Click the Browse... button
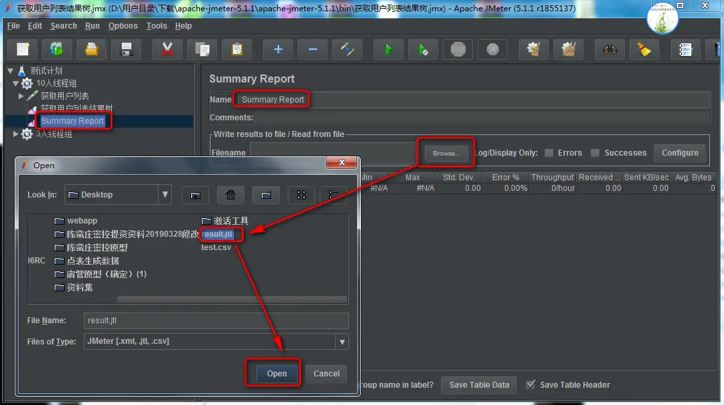The height and width of the screenshot is (405, 724). click(446, 153)
